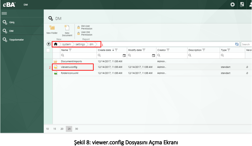Go up one folder level
Screen dimensions: 252x146
(49, 44)
